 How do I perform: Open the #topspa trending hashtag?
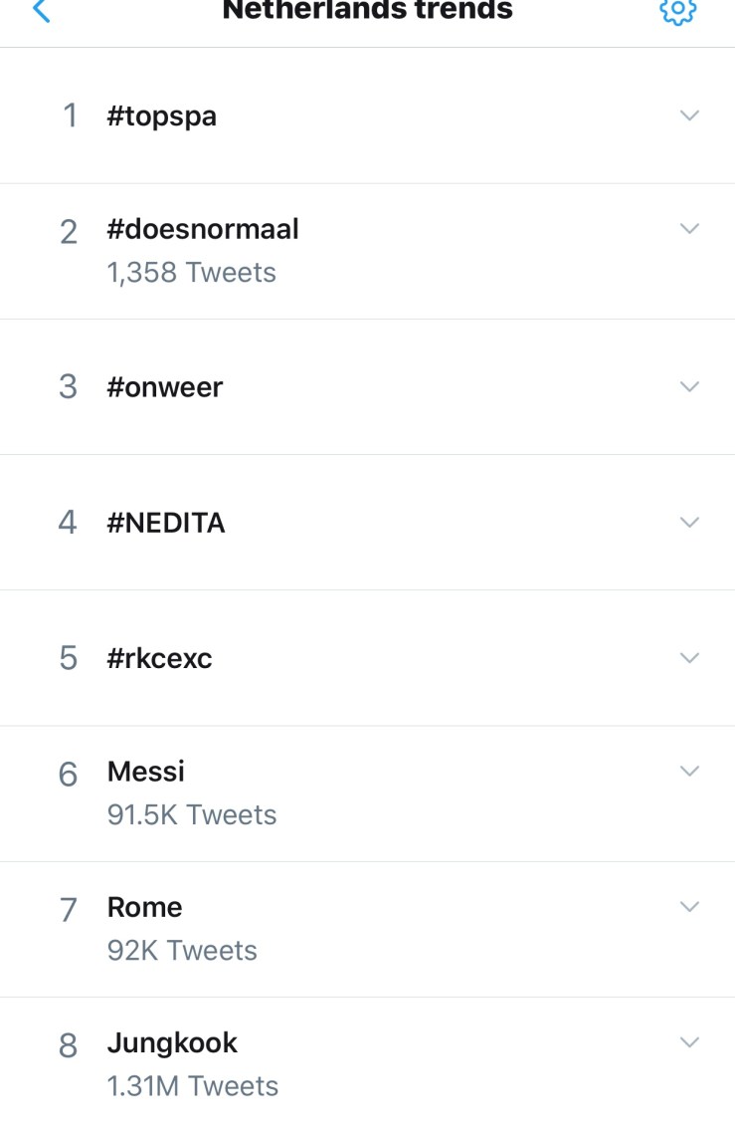162,116
